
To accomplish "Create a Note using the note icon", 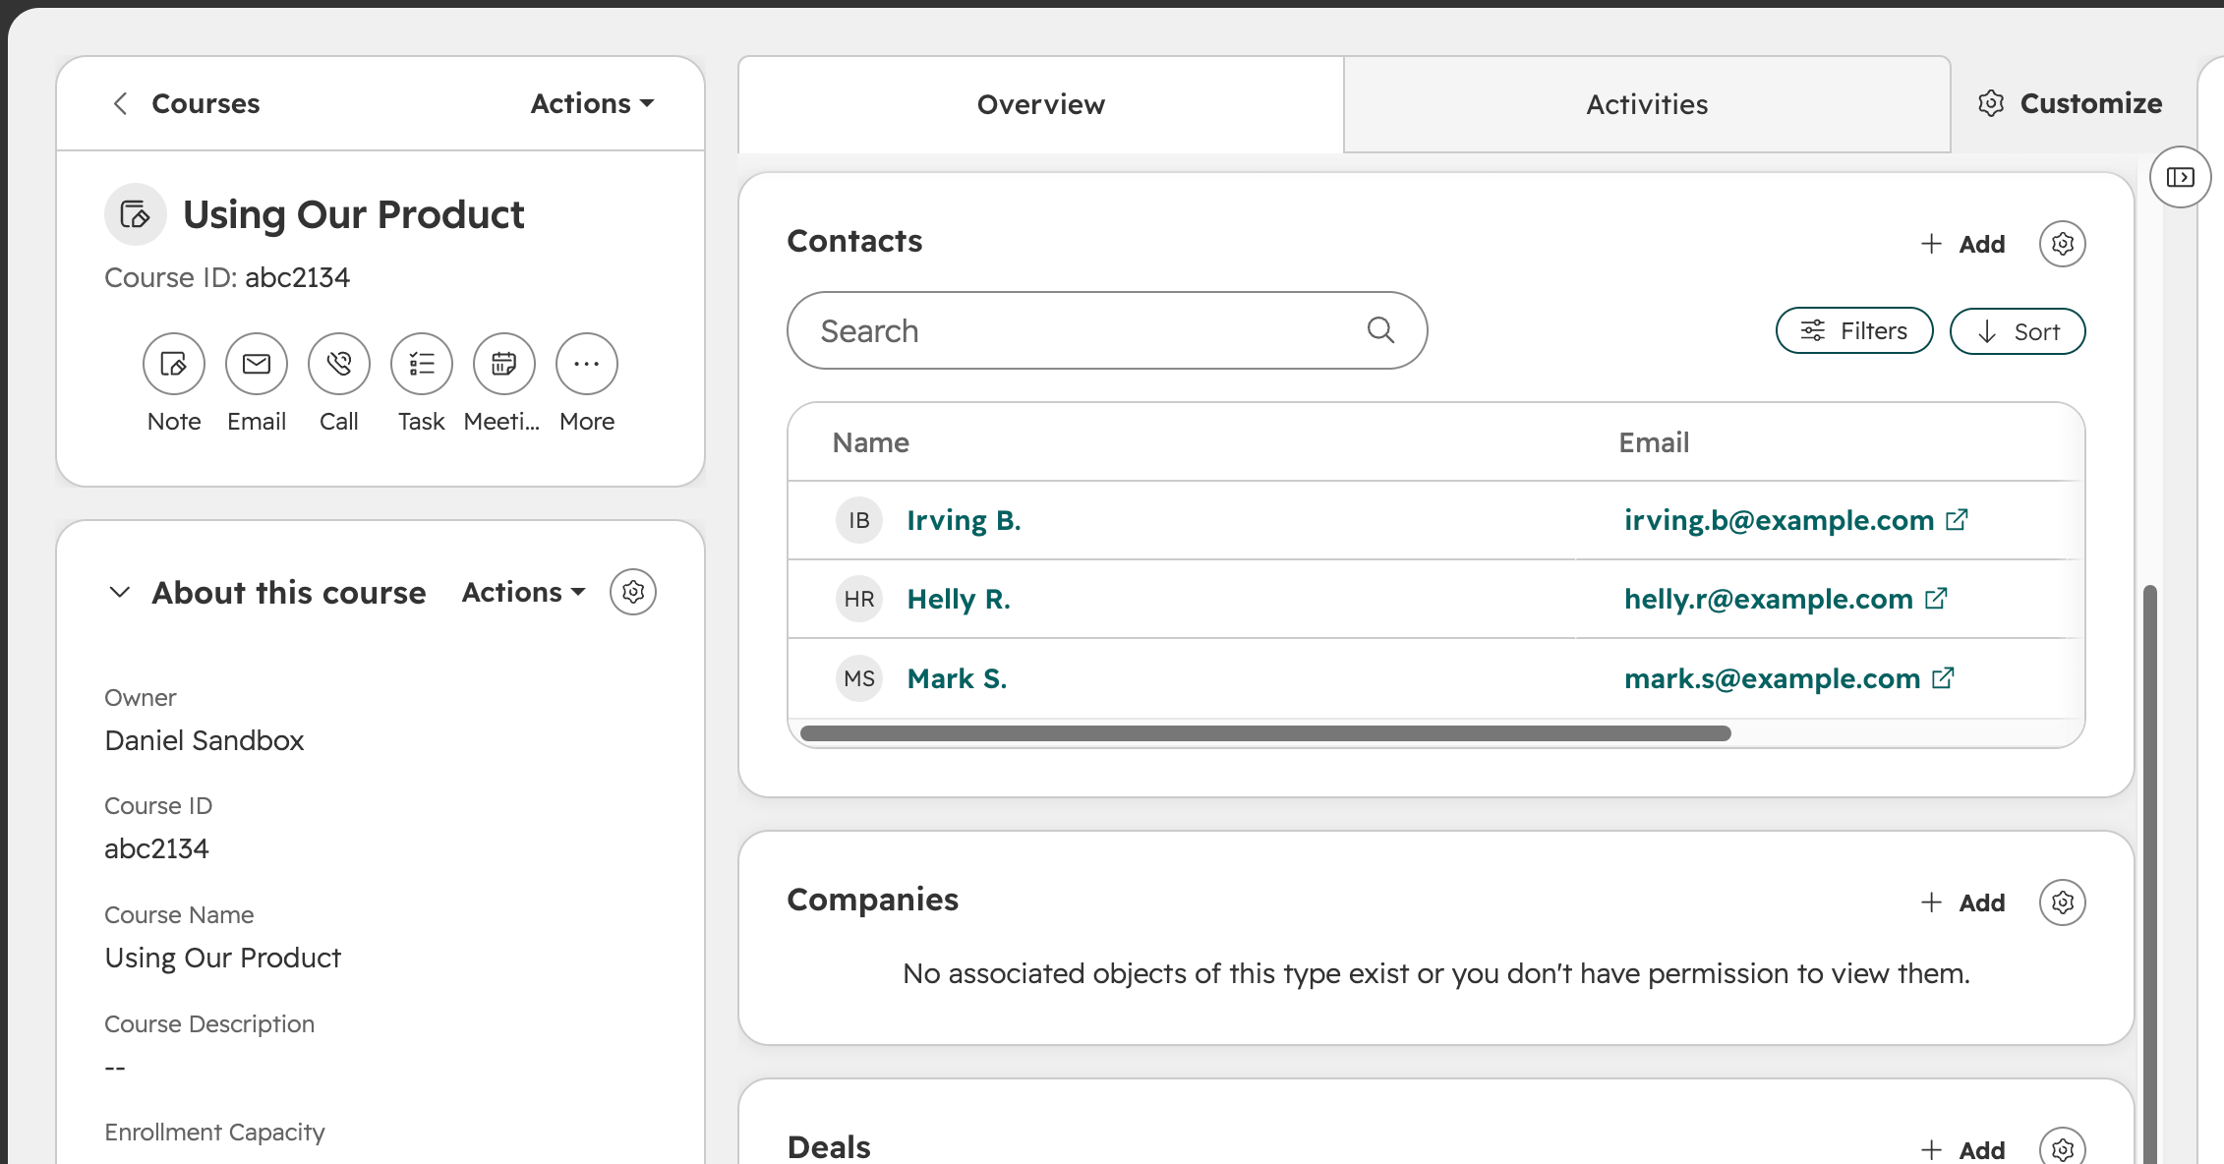I will (174, 364).
